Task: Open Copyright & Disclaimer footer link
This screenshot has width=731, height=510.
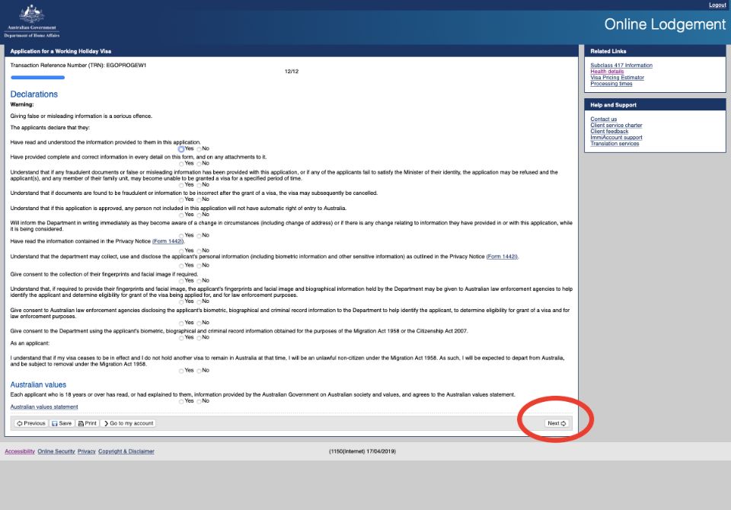Action: click(x=126, y=451)
